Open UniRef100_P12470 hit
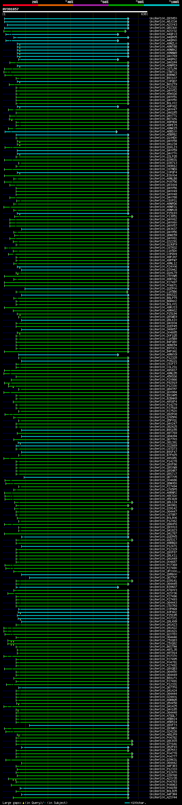Screen dimensions: 182x805 pos(163,772)
